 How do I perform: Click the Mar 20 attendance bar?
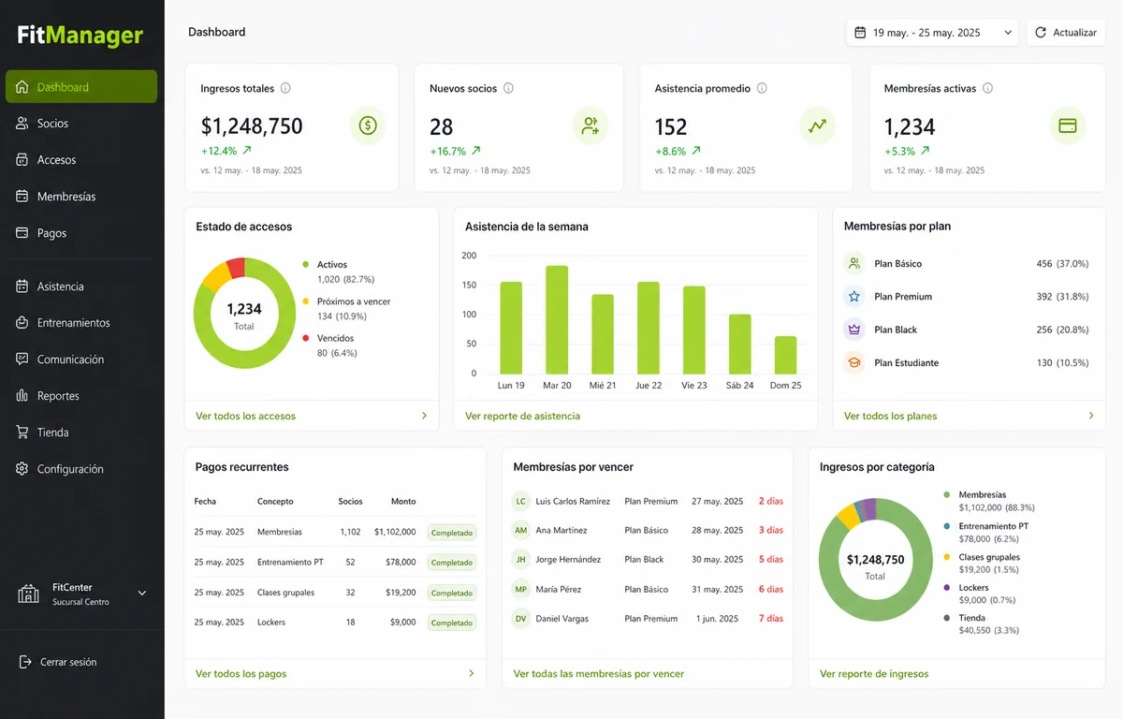(x=557, y=319)
